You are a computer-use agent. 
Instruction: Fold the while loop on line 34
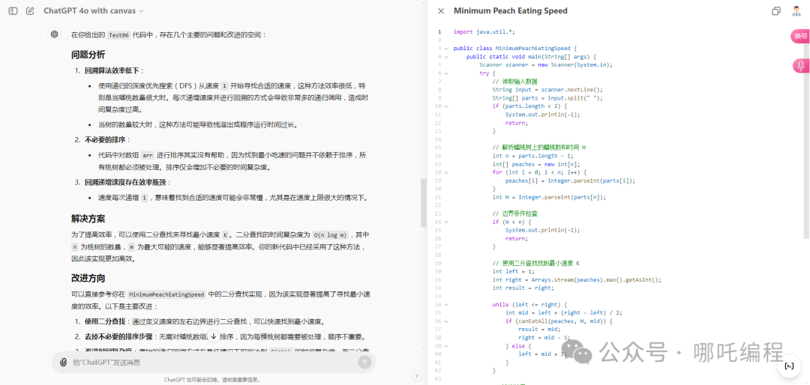click(445, 304)
